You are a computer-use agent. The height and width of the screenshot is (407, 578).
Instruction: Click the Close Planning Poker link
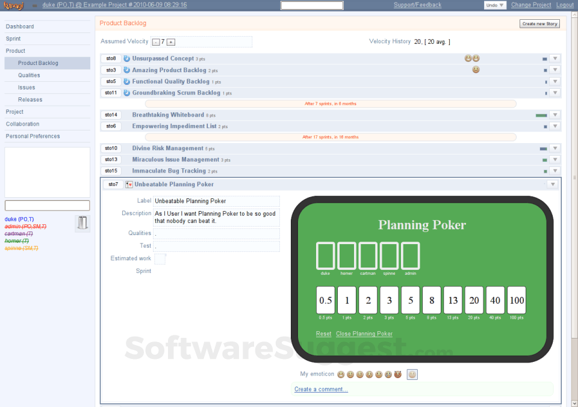point(364,334)
